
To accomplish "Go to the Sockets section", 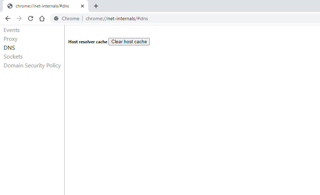I will point(13,57).
